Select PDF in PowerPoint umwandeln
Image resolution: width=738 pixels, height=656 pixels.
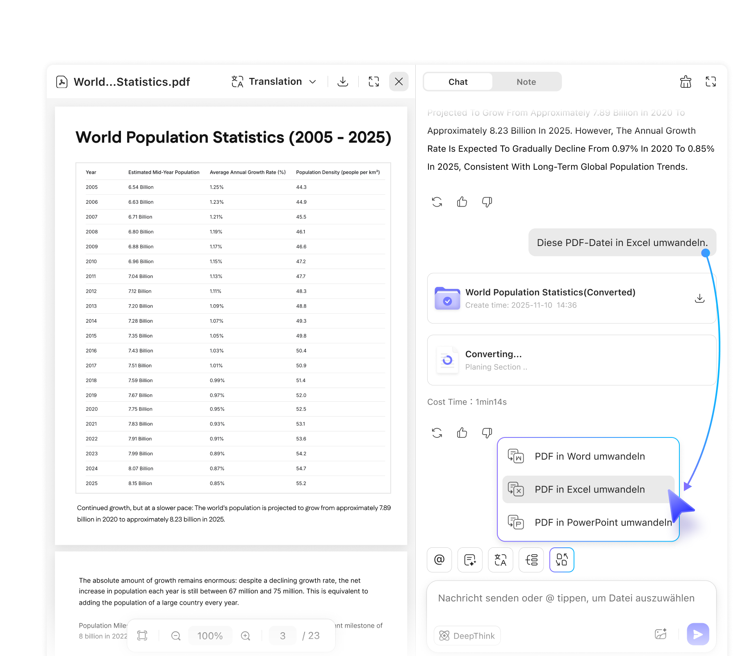click(601, 522)
